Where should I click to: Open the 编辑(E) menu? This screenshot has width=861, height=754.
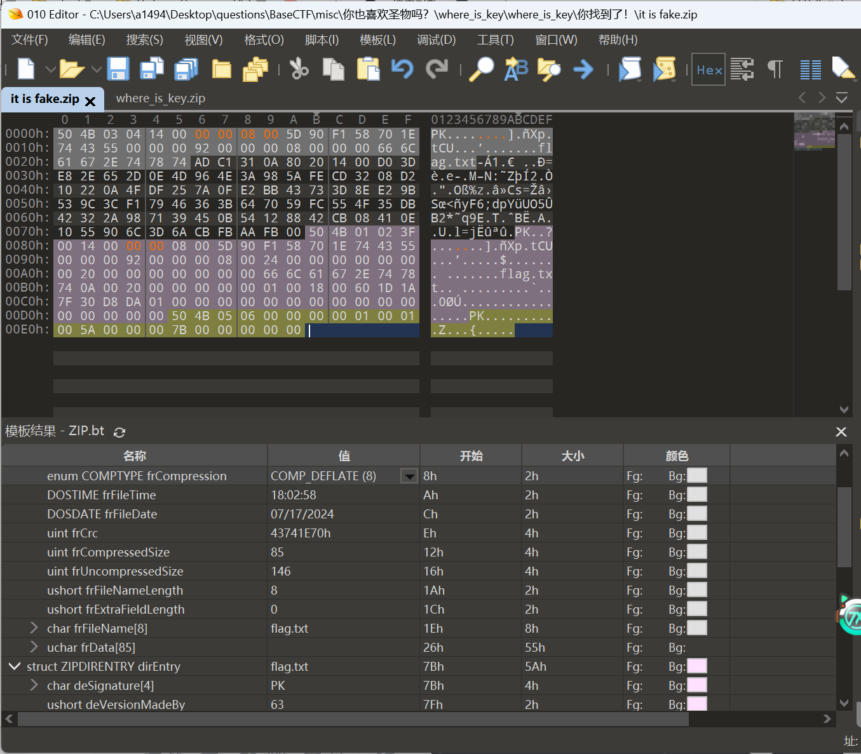[x=87, y=40]
